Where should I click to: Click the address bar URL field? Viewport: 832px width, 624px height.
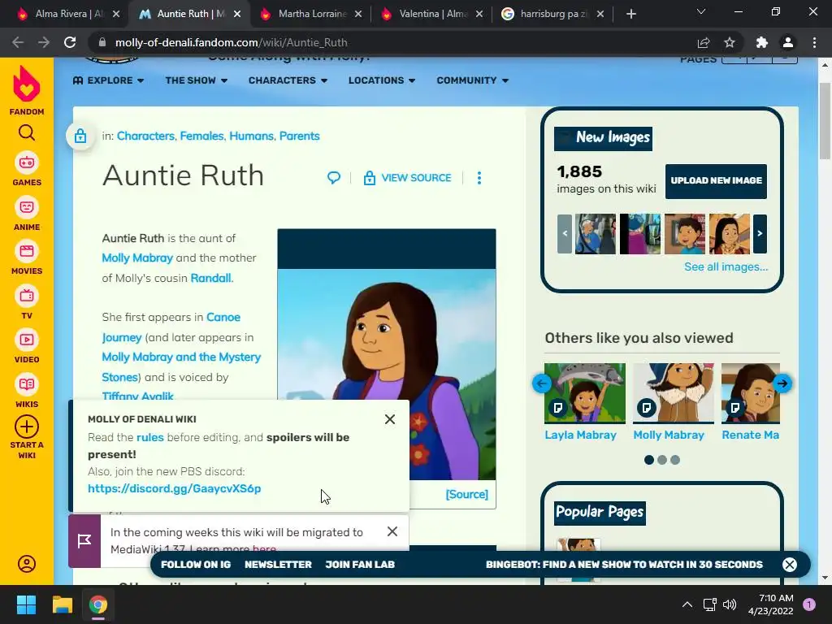[392, 42]
